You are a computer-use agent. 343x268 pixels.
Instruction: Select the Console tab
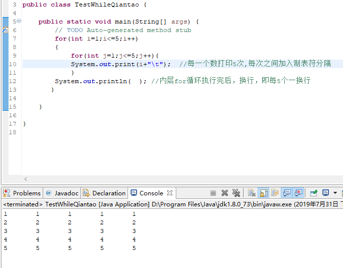151,193
